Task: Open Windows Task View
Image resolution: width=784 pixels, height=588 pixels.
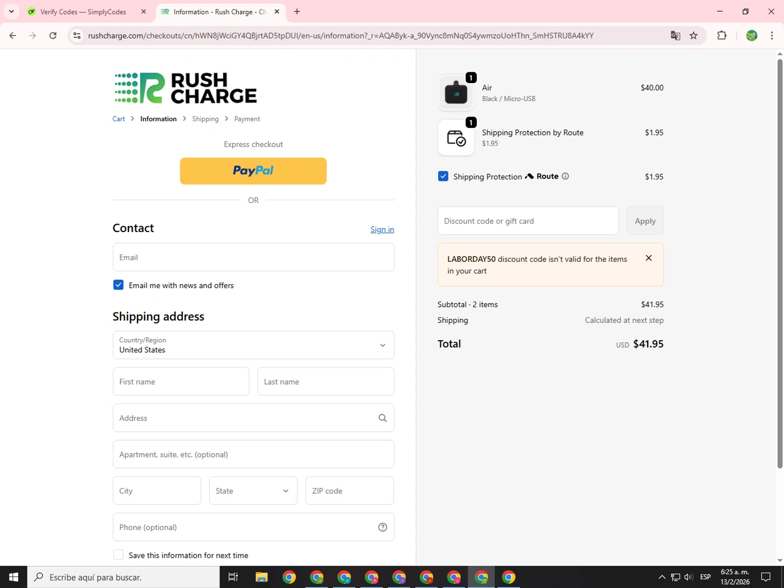Action: [233, 577]
